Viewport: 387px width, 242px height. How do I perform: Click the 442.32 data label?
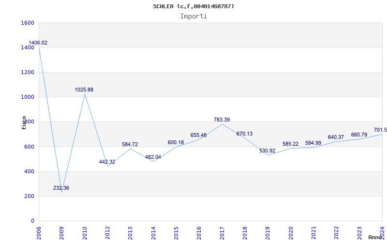pos(107,162)
